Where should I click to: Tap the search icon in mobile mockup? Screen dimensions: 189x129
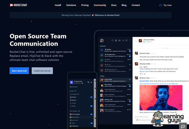click(x=88, y=82)
